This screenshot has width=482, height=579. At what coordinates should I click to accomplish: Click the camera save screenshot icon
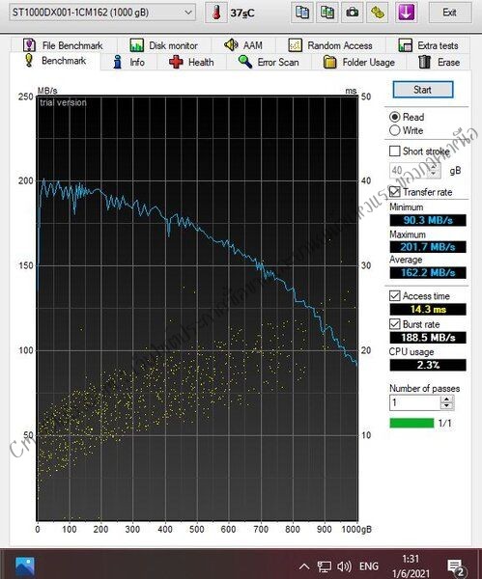(x=352, y=13)
